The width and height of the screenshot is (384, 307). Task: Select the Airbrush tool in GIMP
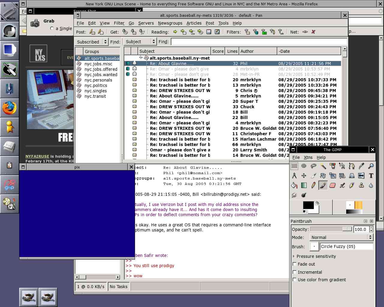click(x=342, y=185)
